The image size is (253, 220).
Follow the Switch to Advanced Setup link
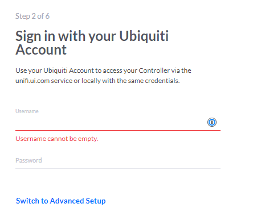(x=61, y=201)
